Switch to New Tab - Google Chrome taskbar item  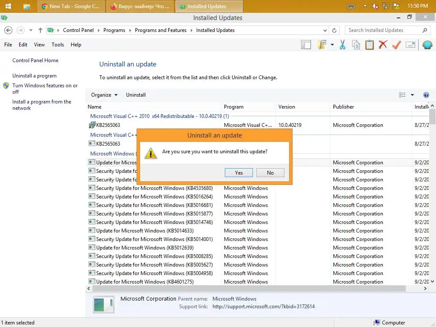click(x=71, y=6)
